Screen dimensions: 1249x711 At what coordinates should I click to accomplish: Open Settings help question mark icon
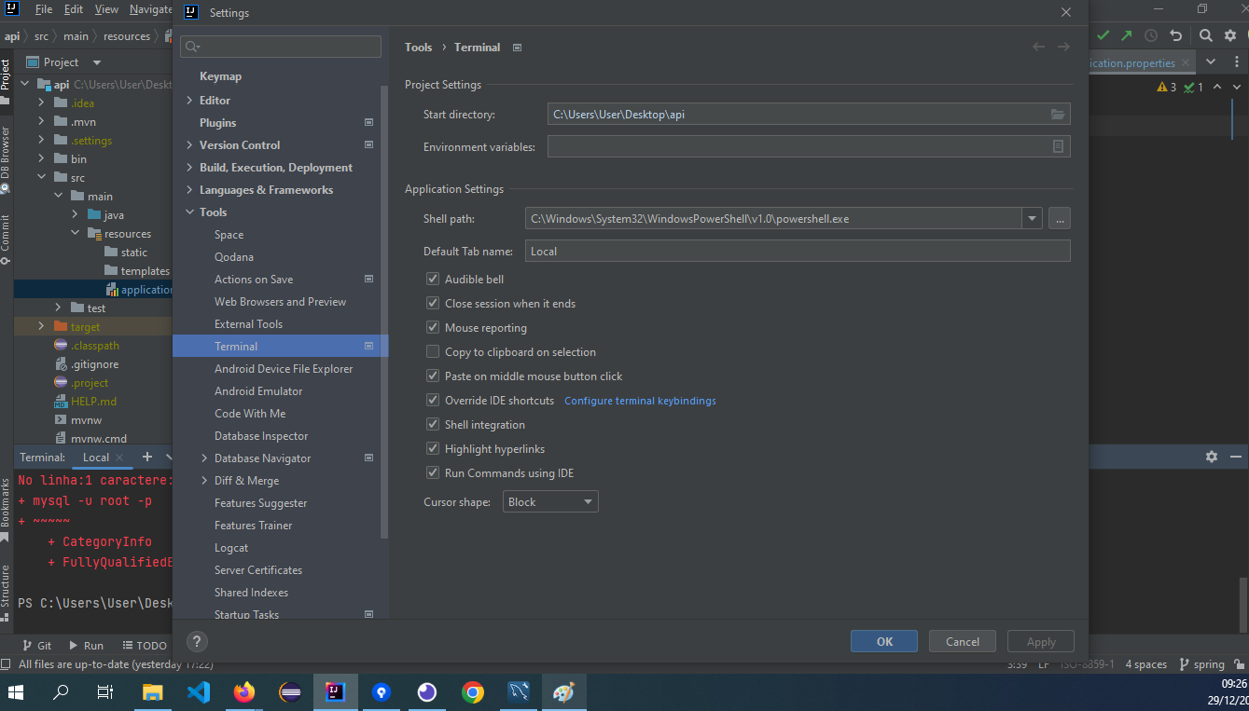(197, 641)
